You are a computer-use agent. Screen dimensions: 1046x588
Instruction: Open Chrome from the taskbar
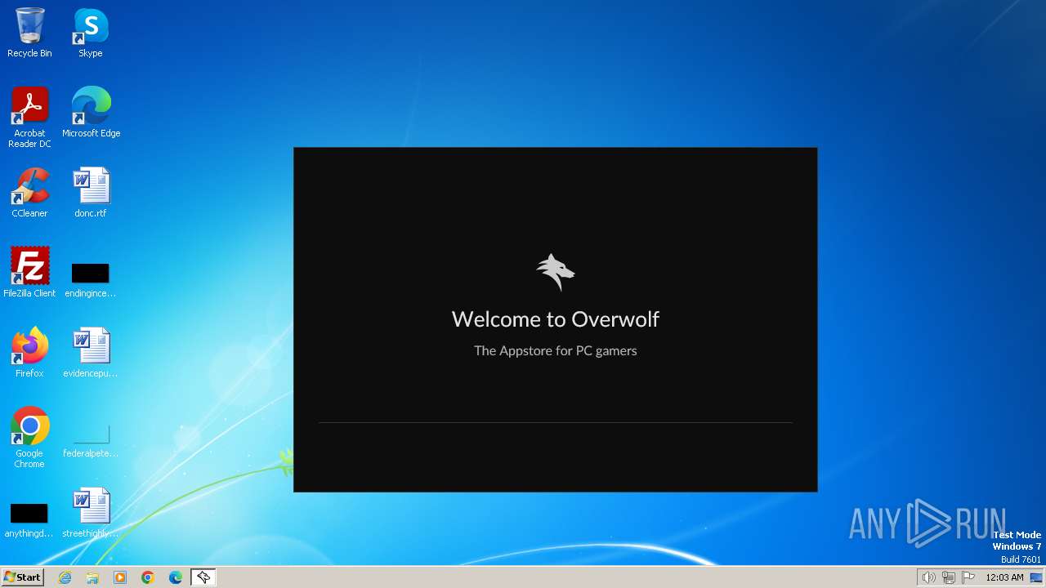click(148, 577)
